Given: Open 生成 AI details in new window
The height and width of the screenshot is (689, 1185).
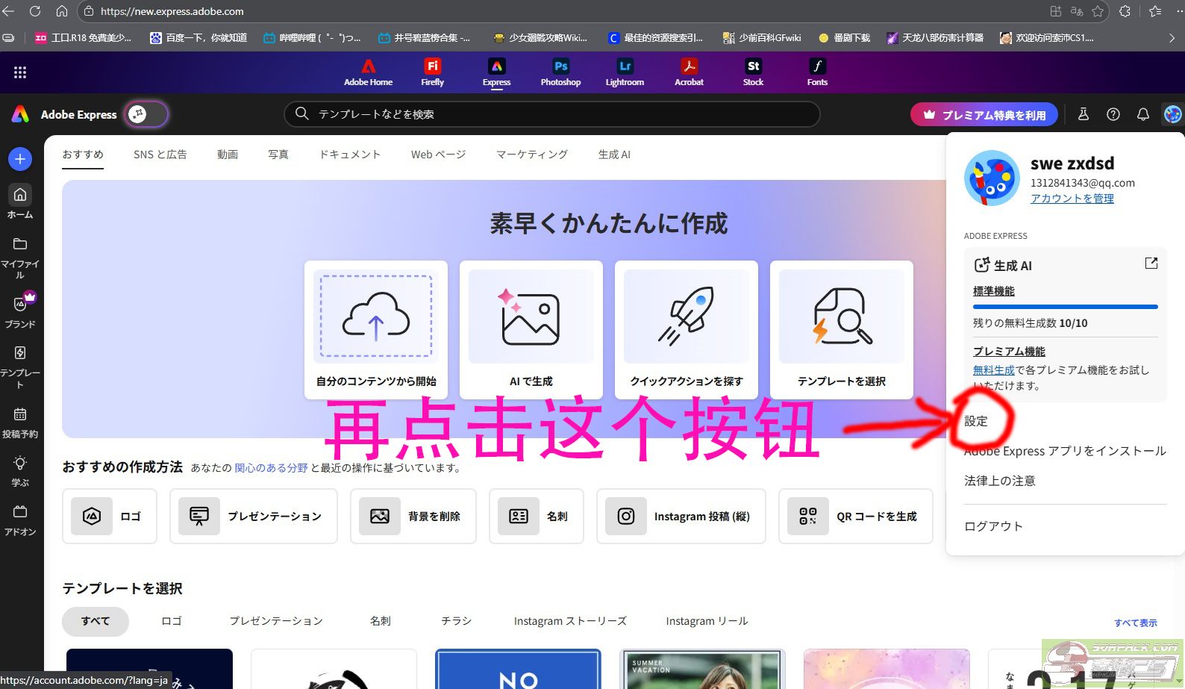Looking at the screenshot, I should tap(1151, 264).
